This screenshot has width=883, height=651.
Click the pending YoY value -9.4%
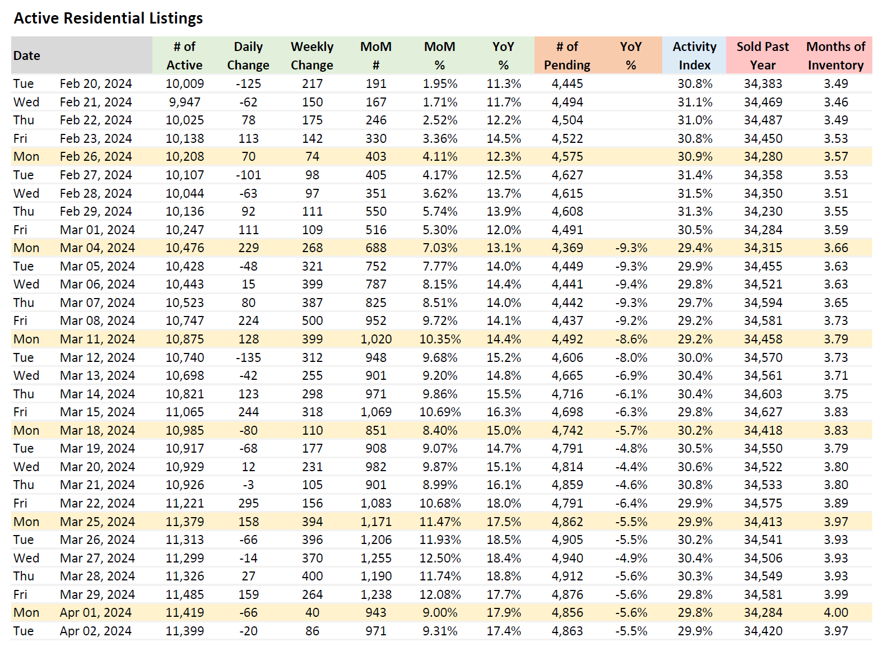[x=631, y=285]
